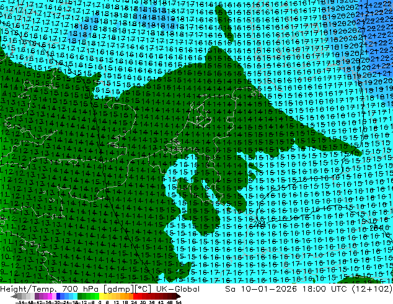Click the '24' legend scale value
This screenshot has height=304, width=393.
134,302
